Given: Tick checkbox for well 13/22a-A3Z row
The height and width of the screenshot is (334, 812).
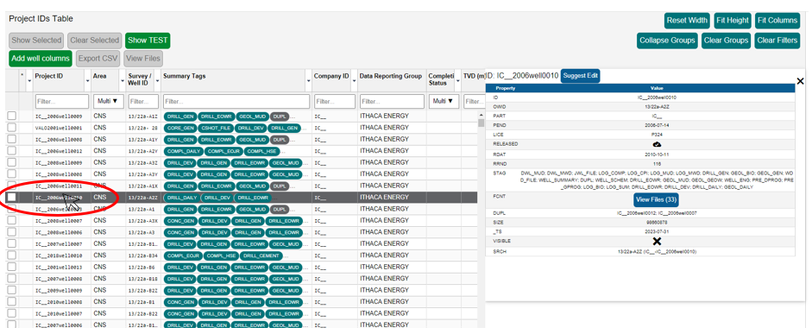Looking at the screenshot, I should [11, 162].
